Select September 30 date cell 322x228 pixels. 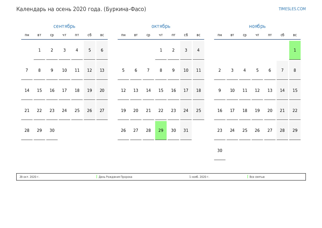tap(52, 130)
